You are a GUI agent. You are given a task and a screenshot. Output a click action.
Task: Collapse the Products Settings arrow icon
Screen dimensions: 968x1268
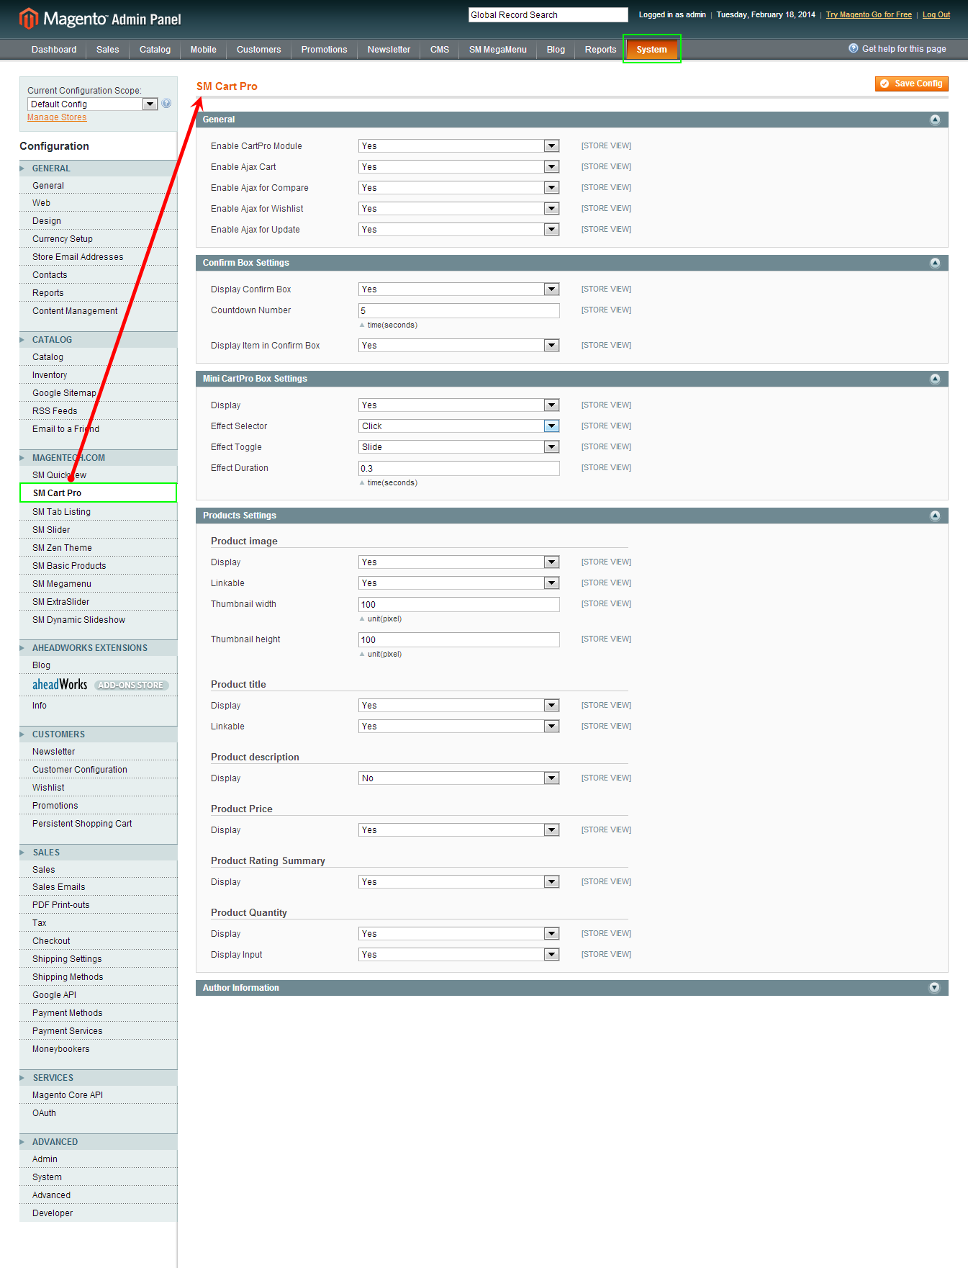pyautogui.click(x=935, y=516)
